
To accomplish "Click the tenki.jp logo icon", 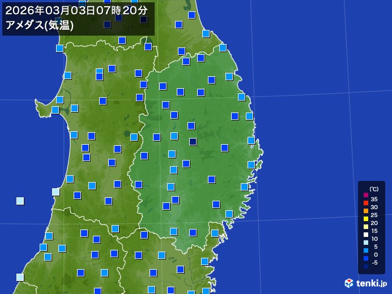I will point(349,283).
